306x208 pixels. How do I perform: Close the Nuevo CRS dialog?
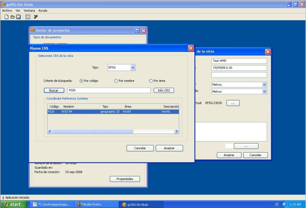click(x=191, y=48)
